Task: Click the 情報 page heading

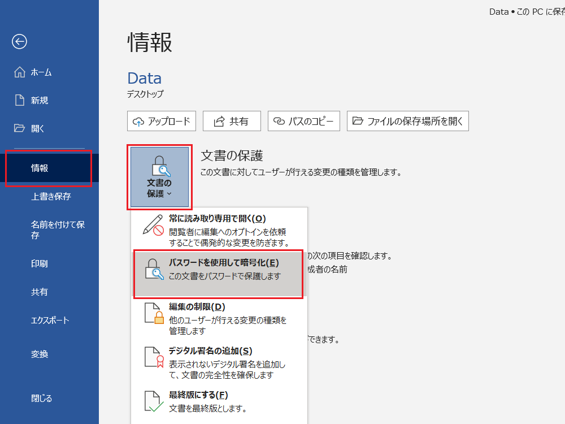Action: [150, 42]
